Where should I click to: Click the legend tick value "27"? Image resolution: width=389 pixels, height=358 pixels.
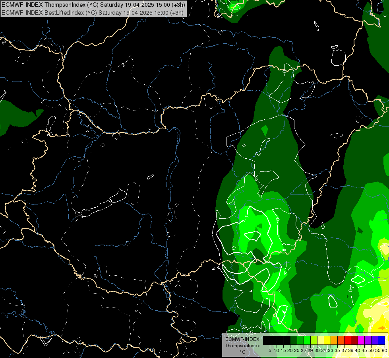(304, 350)
